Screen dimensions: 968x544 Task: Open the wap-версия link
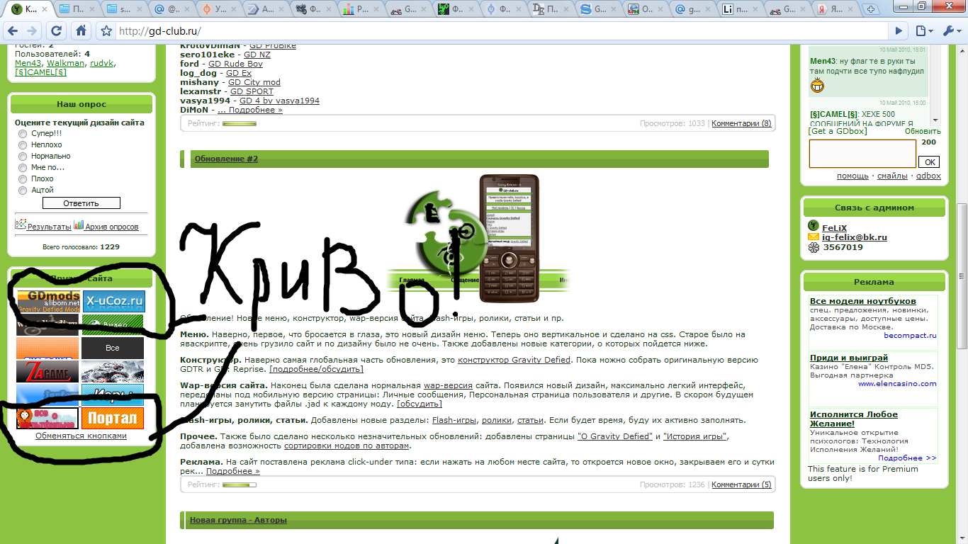[x=448, y=385]
